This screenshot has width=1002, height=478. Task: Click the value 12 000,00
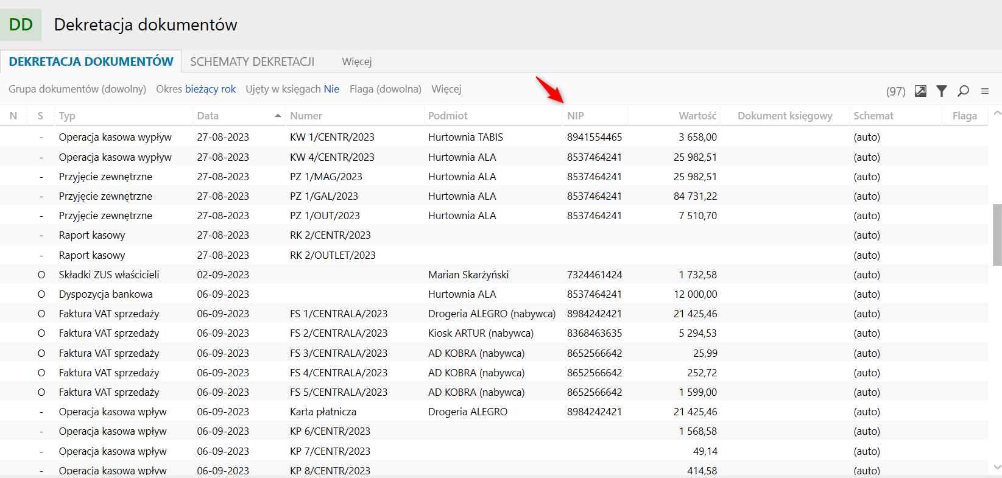point(695,294)
